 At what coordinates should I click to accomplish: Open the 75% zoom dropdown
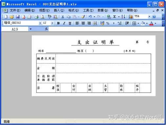[149, 16]
